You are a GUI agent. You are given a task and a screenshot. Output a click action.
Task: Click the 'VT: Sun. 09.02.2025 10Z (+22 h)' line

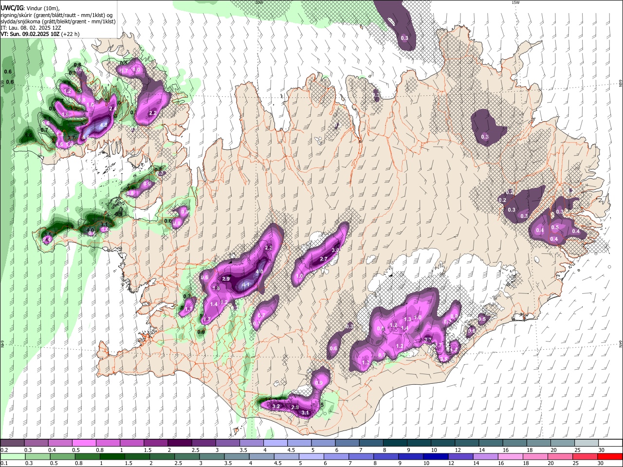(x=40, y=34)
